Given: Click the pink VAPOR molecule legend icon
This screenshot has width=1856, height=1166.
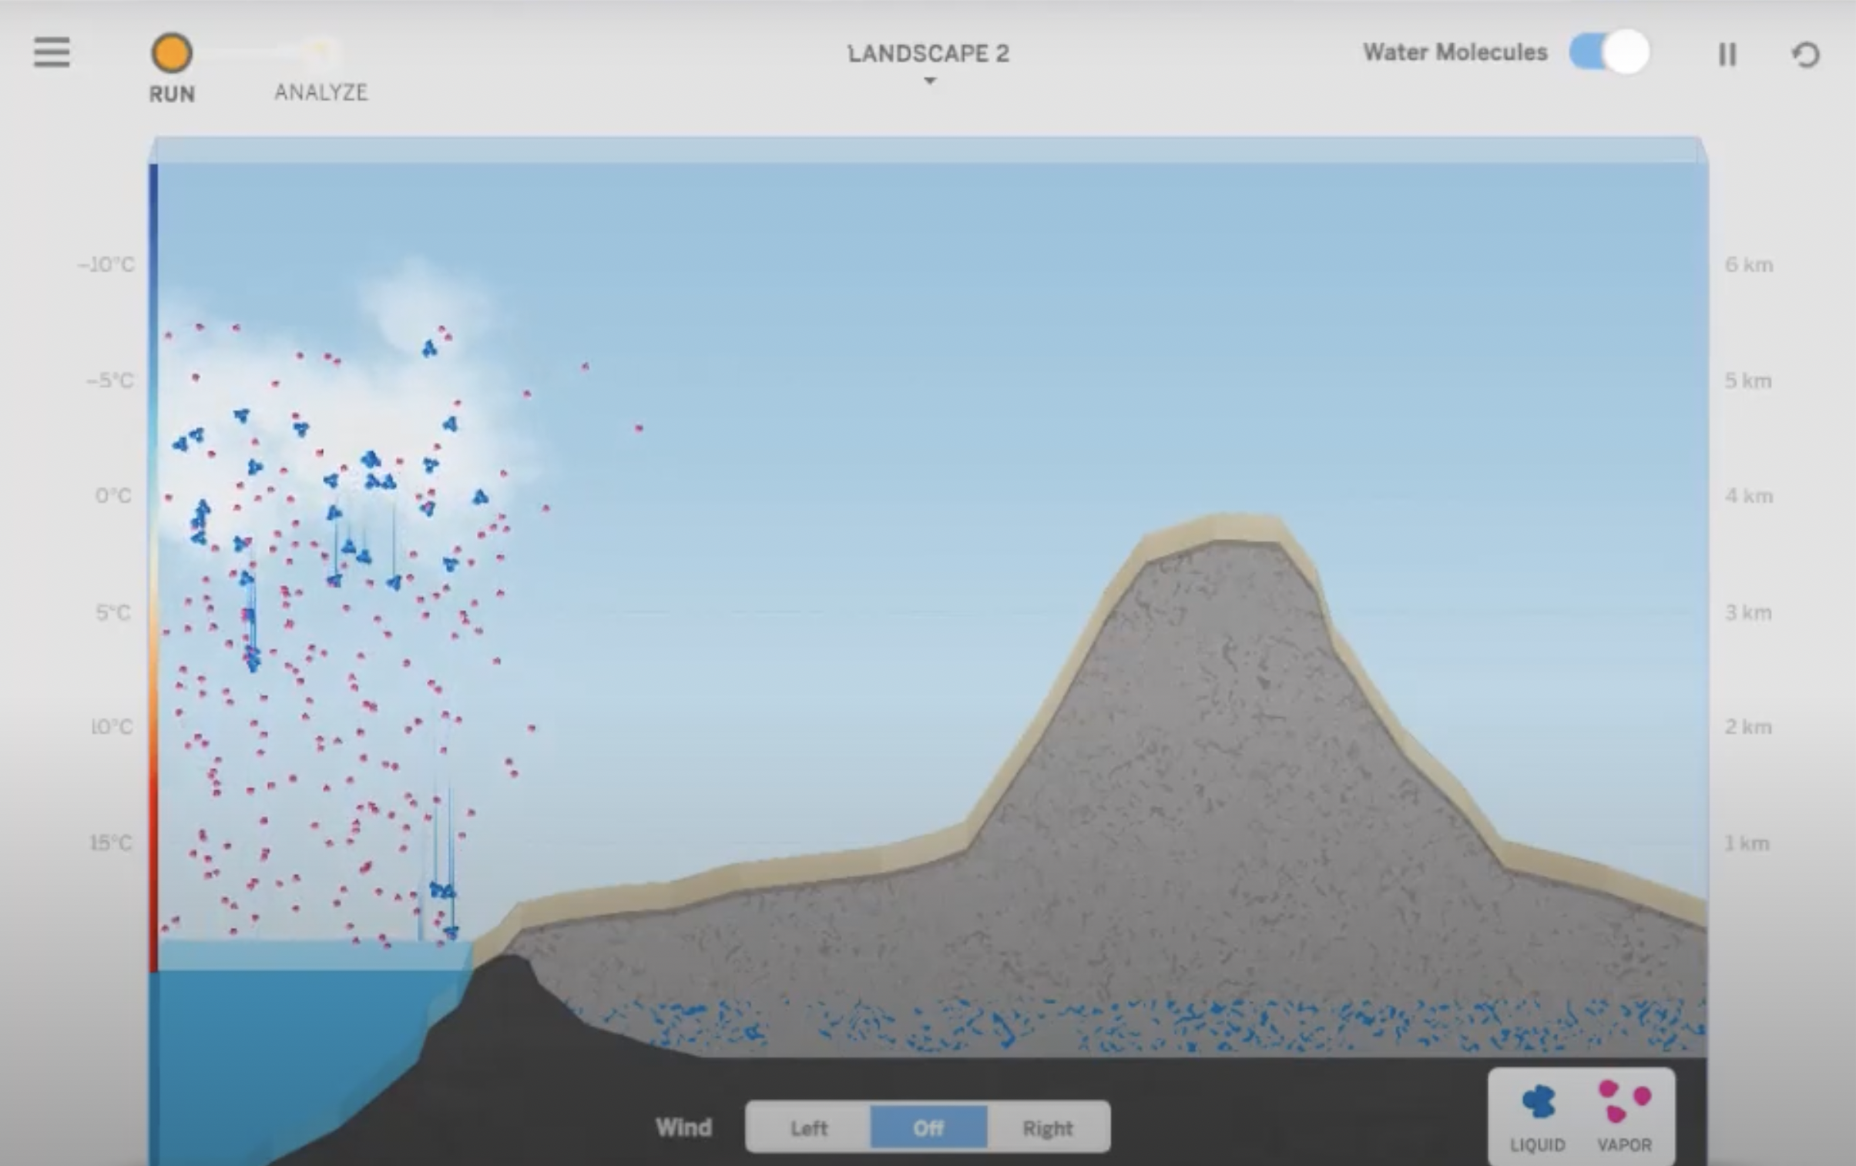Looking at the screenshot, I should click(1624, 1101).
